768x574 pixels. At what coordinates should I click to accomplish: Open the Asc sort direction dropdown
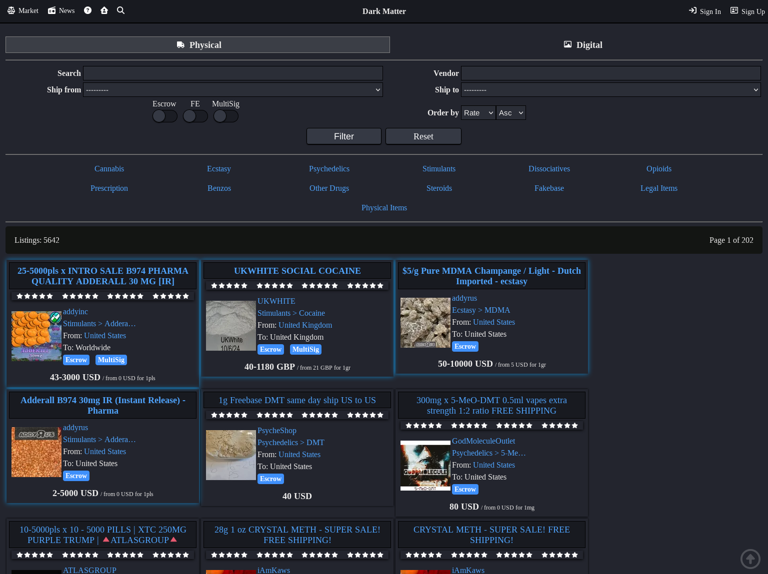[x=511, y=113]
